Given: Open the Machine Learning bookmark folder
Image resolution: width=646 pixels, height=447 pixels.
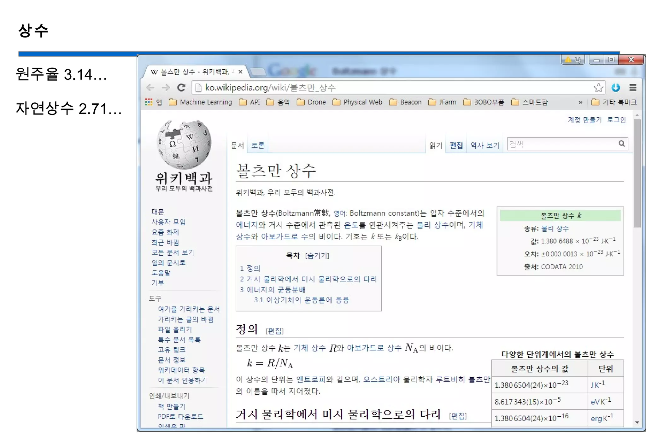Looking at the screenshot, I should (200, 102).
